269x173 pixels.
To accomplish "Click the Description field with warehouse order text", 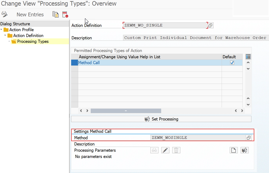I will [x=196, y=38].
